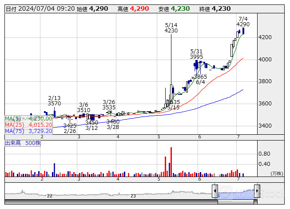Click the 2/13 3570 price annotation
This screenshot has width=290, height=209.
pyautogui.click(x=54, y=100)
